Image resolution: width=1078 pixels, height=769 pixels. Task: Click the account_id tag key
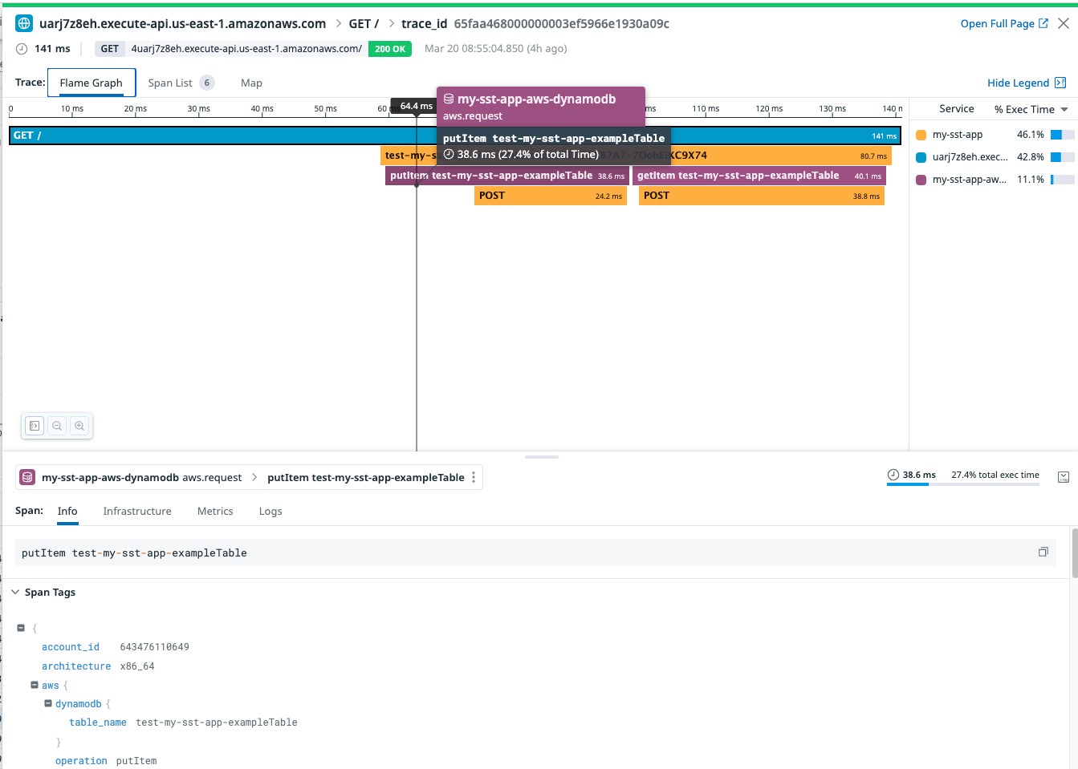click(x=71, y=647)
